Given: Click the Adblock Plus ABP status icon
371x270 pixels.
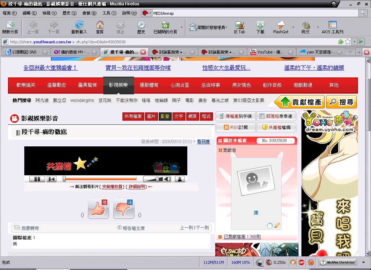Looking at the screenshot, I should [301, 262].
